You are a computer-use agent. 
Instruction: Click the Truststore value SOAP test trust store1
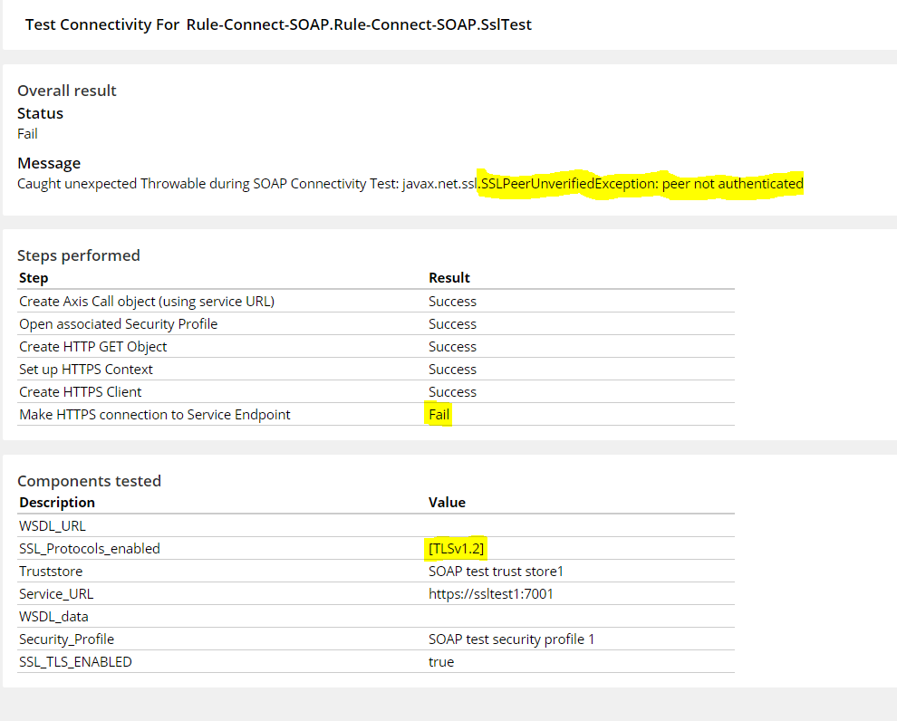click(496, 572)
